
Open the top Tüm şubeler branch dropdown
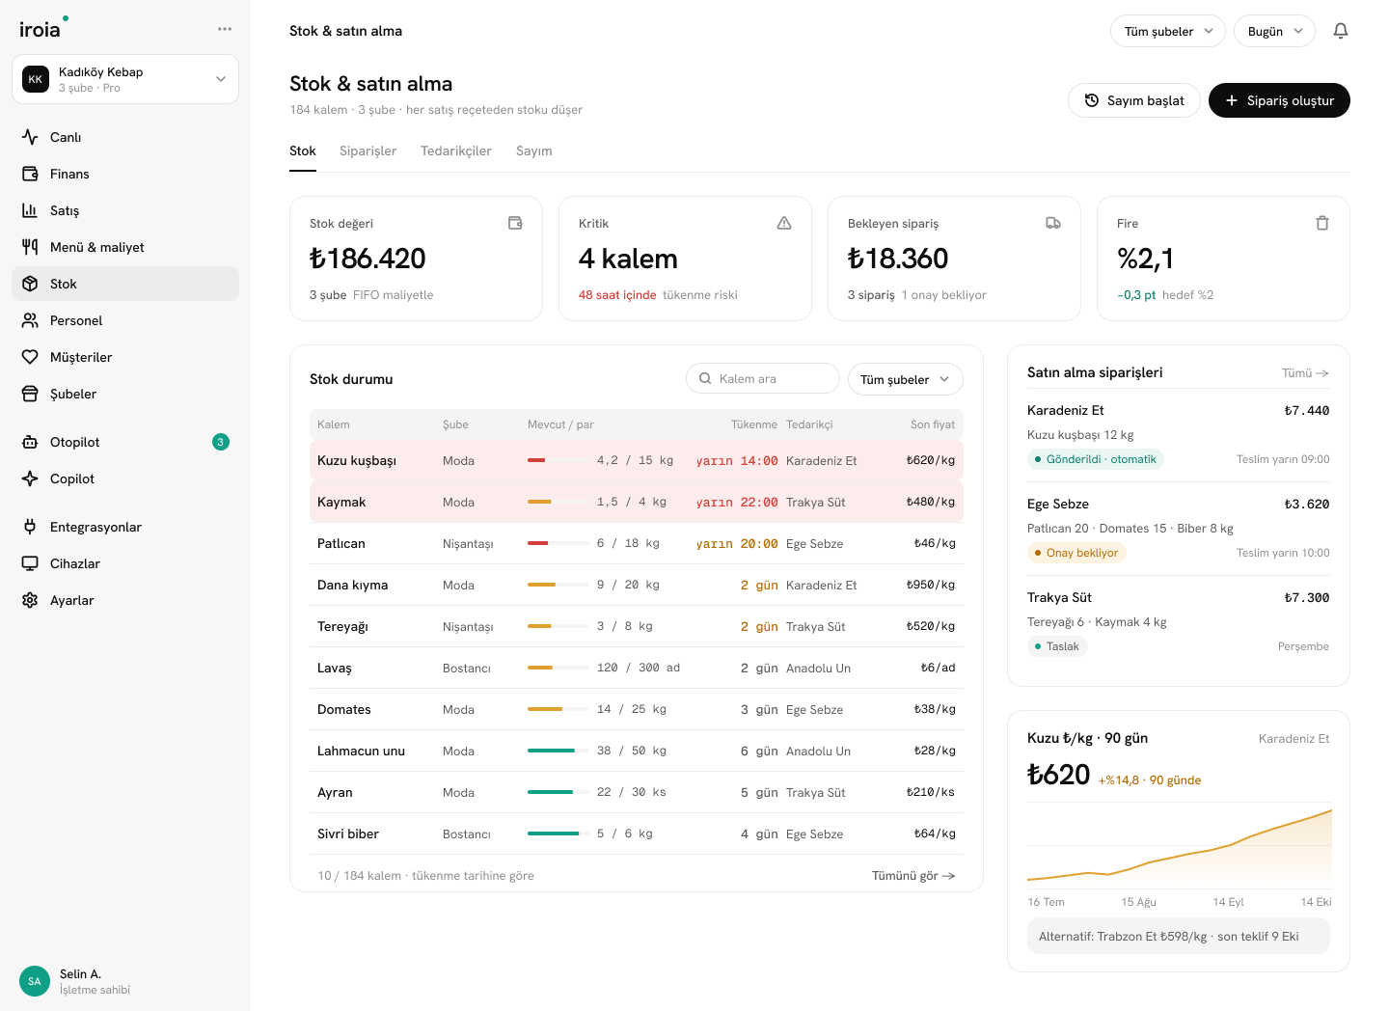tap(1168, 31)
